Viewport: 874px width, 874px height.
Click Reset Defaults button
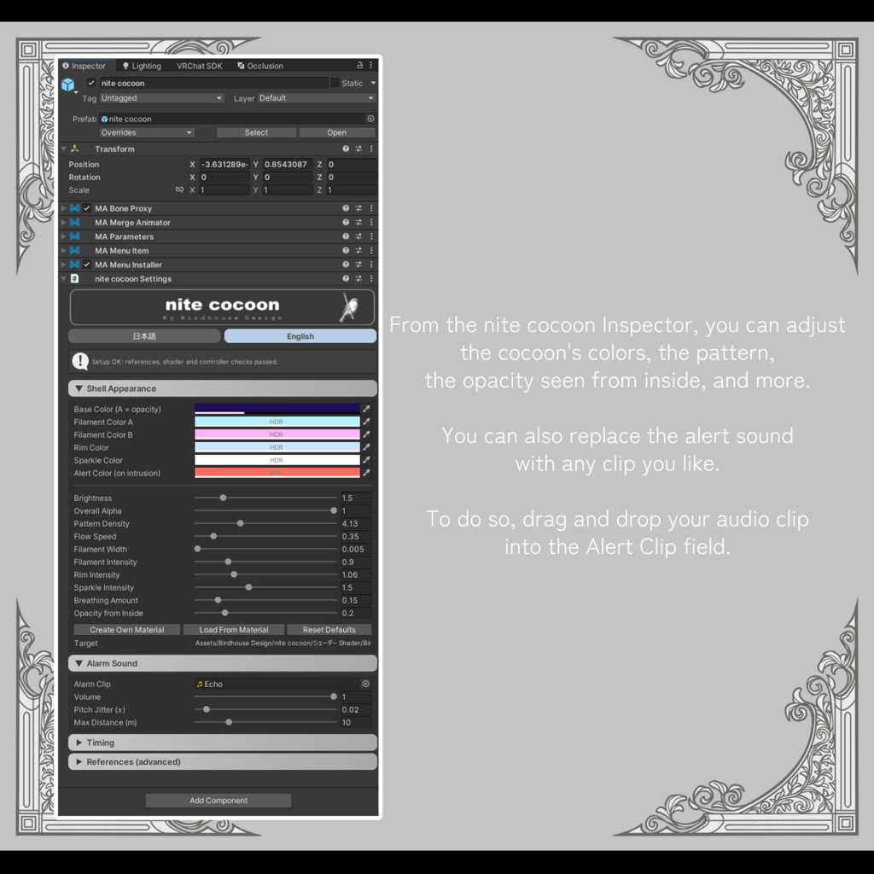329,629
